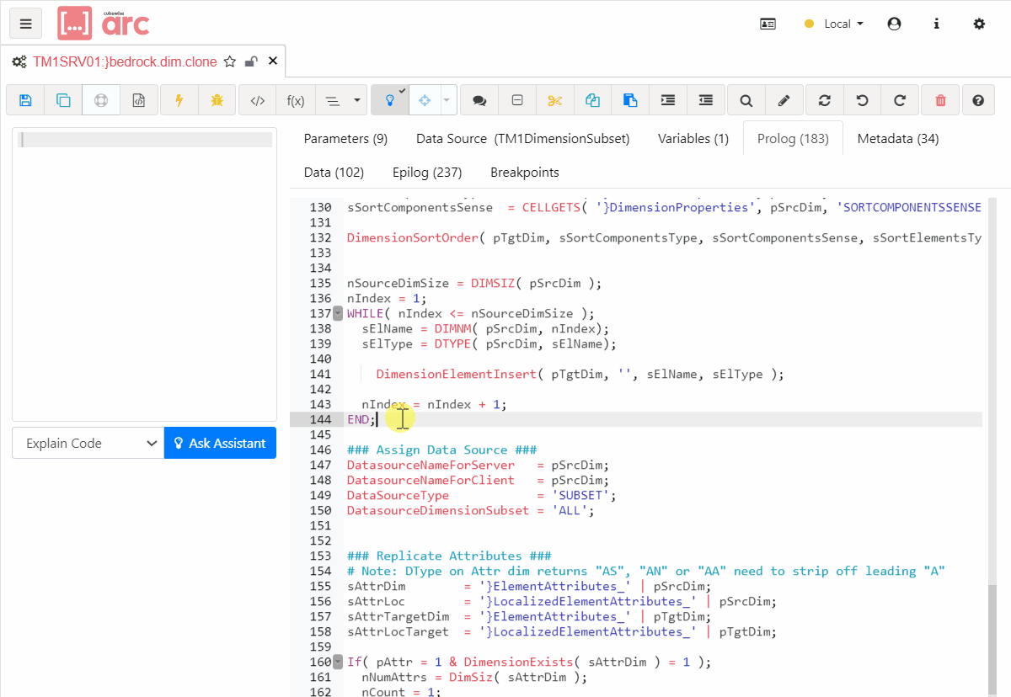Open the source code view icon
Image resolution: width=1011 pixels, height=697 pixels.
[x=256, y=99]
